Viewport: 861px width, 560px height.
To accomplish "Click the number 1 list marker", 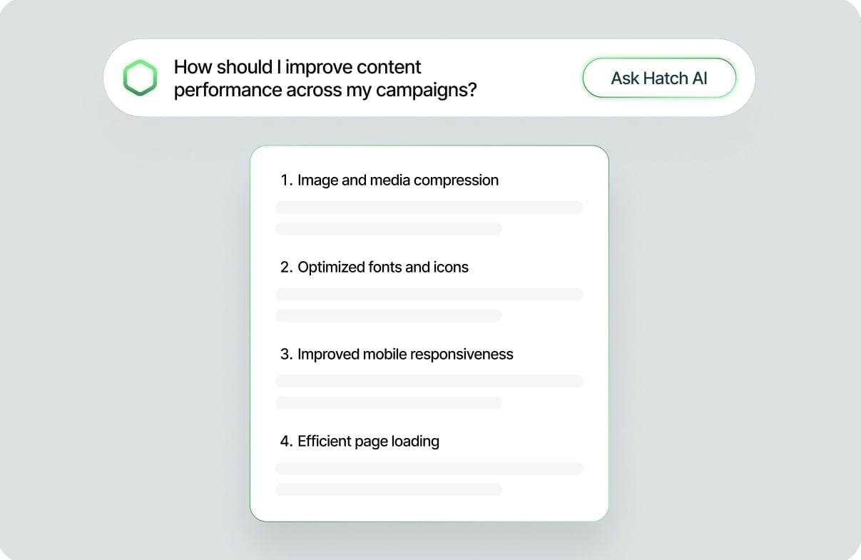I will click(x=286, y=180).
